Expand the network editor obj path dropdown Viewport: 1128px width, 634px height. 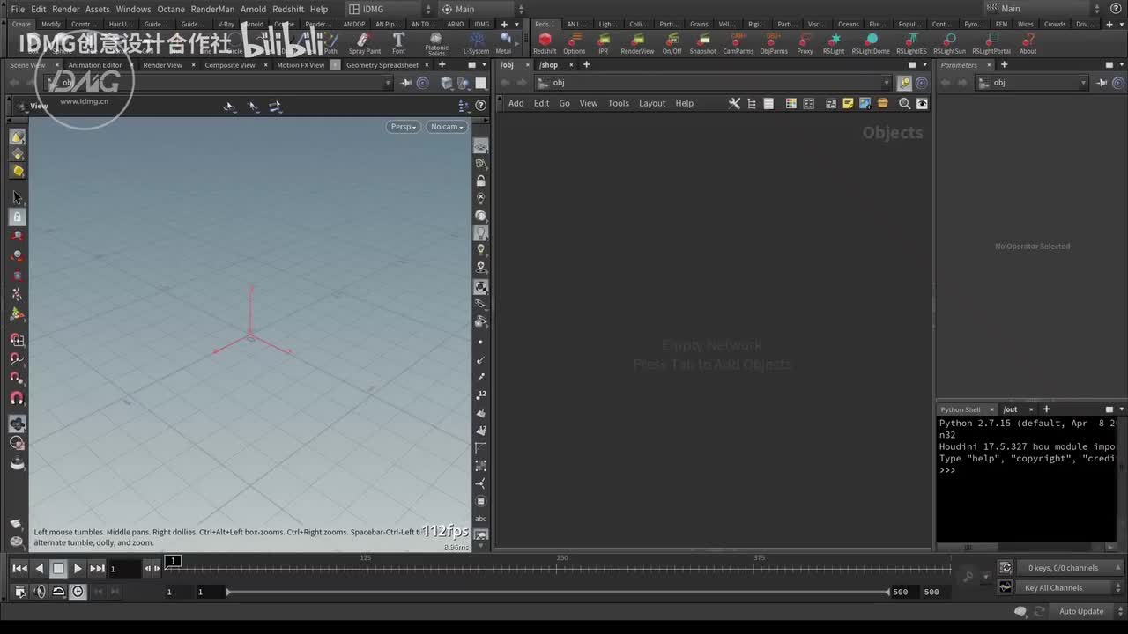pyautogui.click(x=887, y=83)
